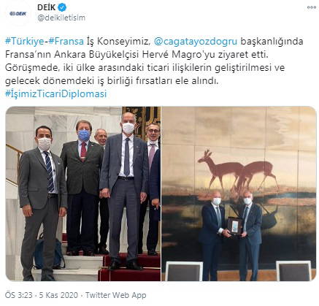319x306 pixels.
Task: Open the #Fransa hashtag
Action: coord(66,41)
